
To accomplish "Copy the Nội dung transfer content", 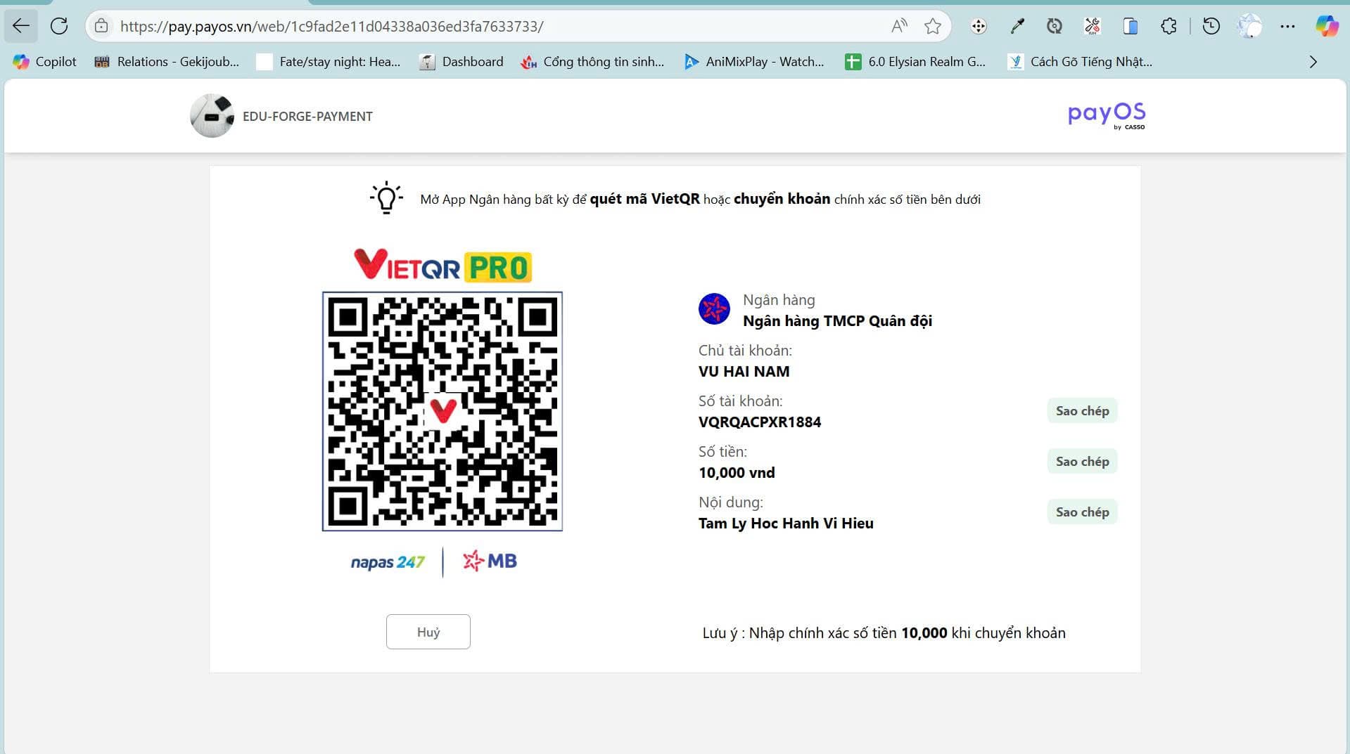I will [1082, 512].
